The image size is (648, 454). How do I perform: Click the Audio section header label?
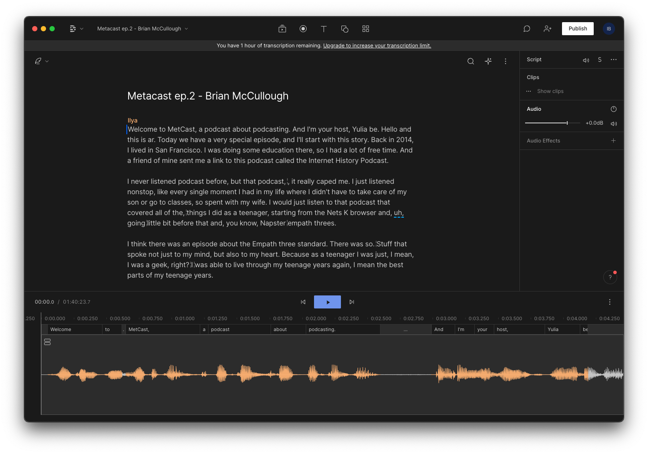[534, 109]
